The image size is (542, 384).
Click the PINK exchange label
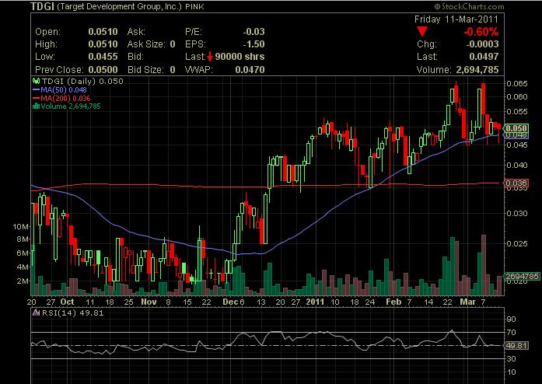[195, 7]
